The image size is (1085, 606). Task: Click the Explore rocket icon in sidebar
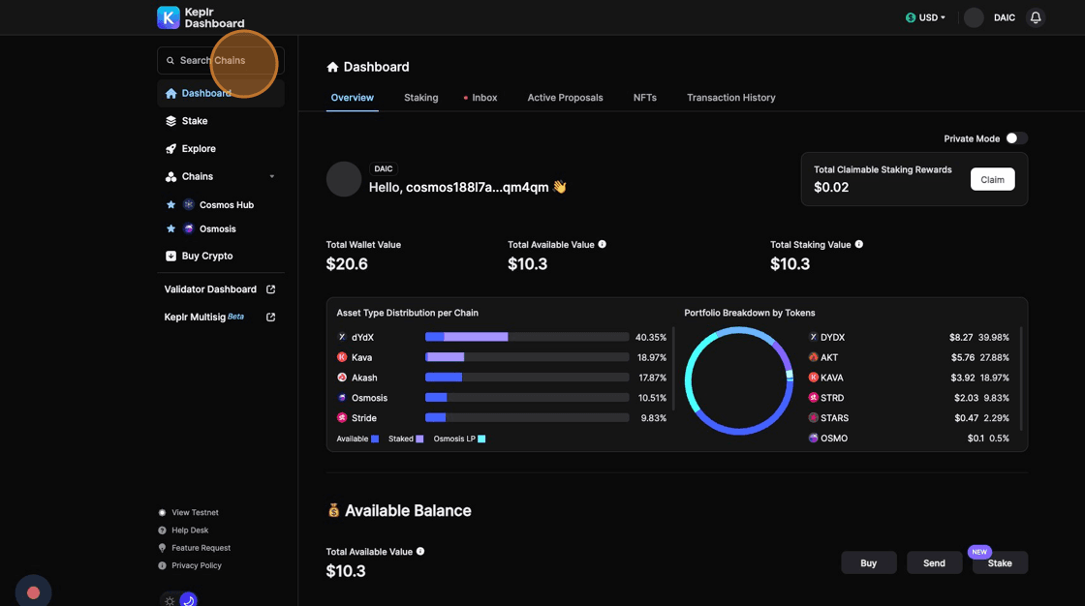[171, 149]
